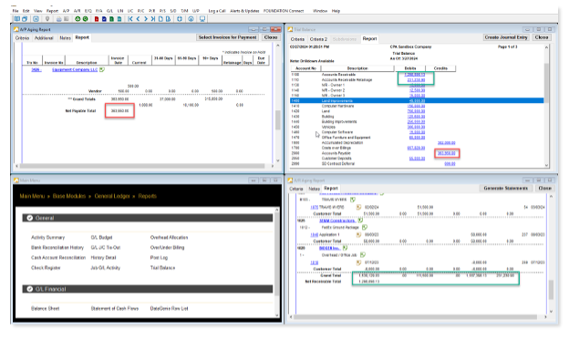569x339 pixels.
Task: Click the Select Invoices for Payment button
Action: click(228, 37)
